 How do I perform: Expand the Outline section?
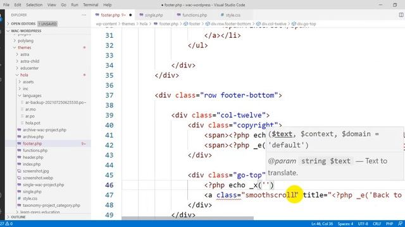click(x=18, y=217)
